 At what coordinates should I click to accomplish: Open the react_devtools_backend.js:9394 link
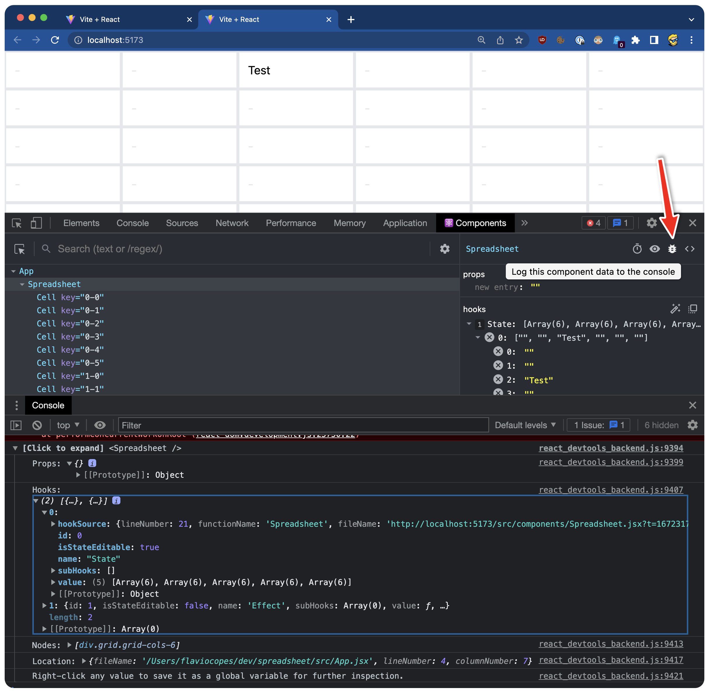click(610, 448)
